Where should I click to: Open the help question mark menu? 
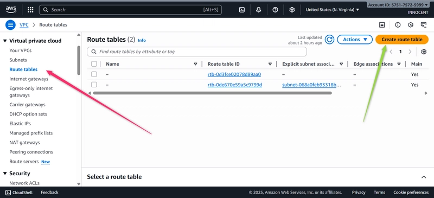(x=275, y=10)
